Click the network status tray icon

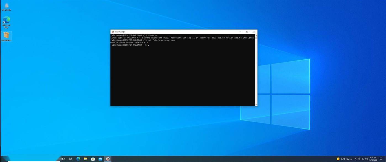tap(363, 159)
